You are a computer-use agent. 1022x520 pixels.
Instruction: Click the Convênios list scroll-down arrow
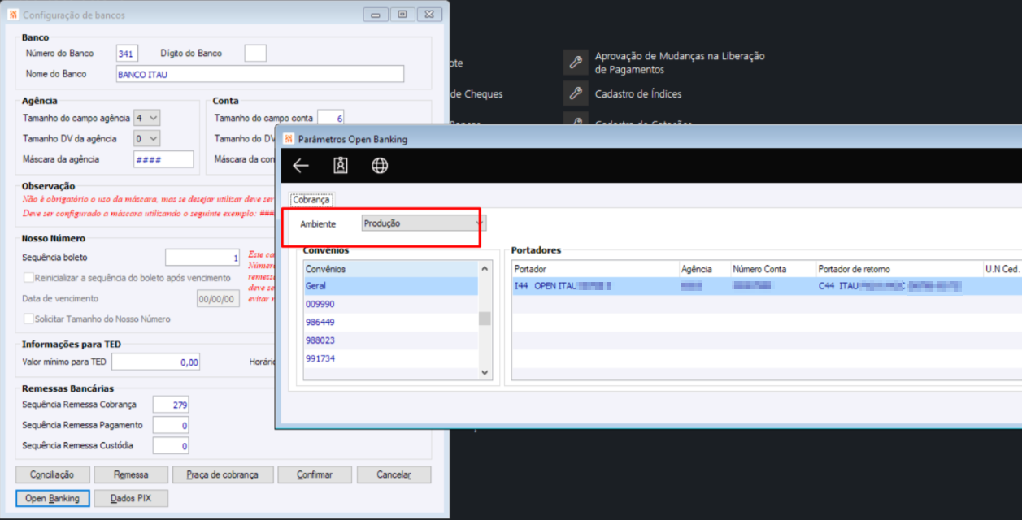(x=485, y=372)
